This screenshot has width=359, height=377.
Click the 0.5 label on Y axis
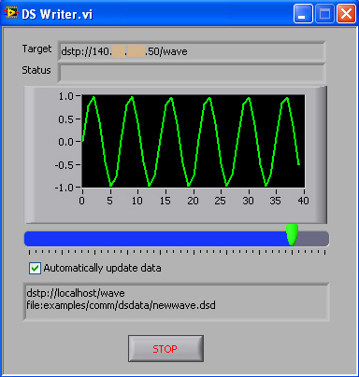pyautogui.click(x=65, y=119)
